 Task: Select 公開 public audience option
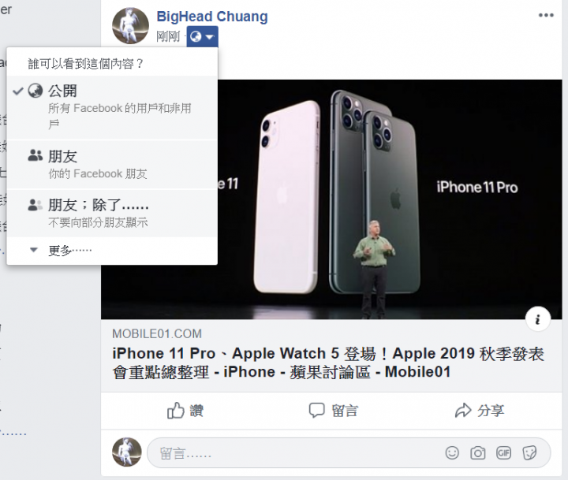click(x=112, y=107)
